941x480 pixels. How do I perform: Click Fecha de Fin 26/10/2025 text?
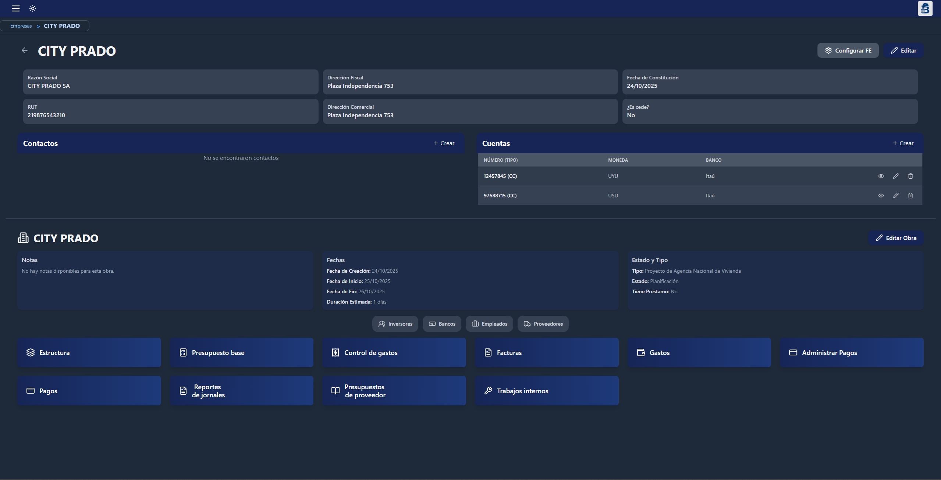pyautogui.click(x=355, y=291)
